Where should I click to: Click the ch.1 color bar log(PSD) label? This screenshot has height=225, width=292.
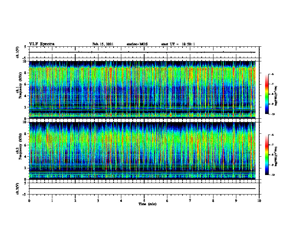click(x=276, y=96)
